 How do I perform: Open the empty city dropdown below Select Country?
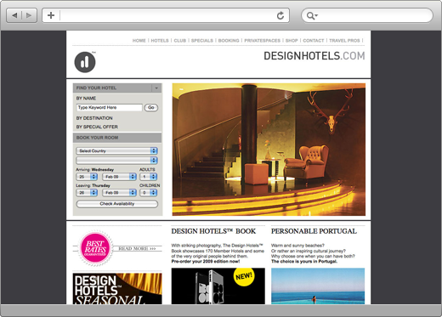(116, 161)
